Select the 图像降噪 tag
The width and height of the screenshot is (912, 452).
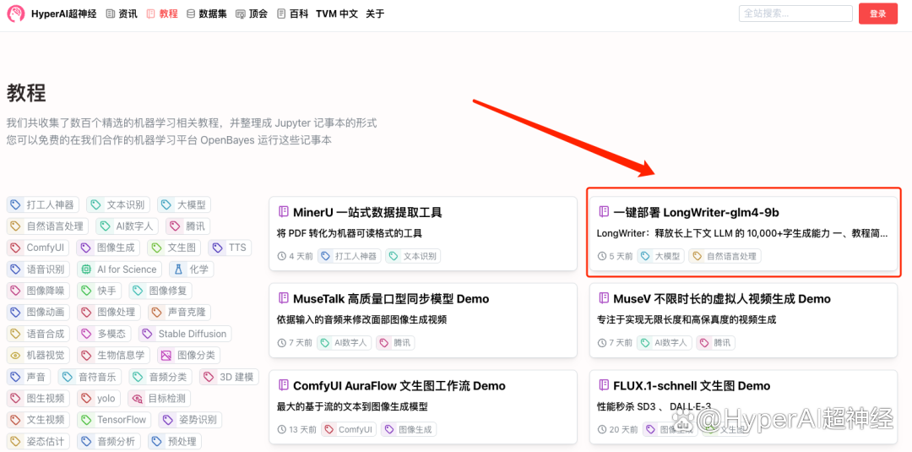(x=38, y=291)
